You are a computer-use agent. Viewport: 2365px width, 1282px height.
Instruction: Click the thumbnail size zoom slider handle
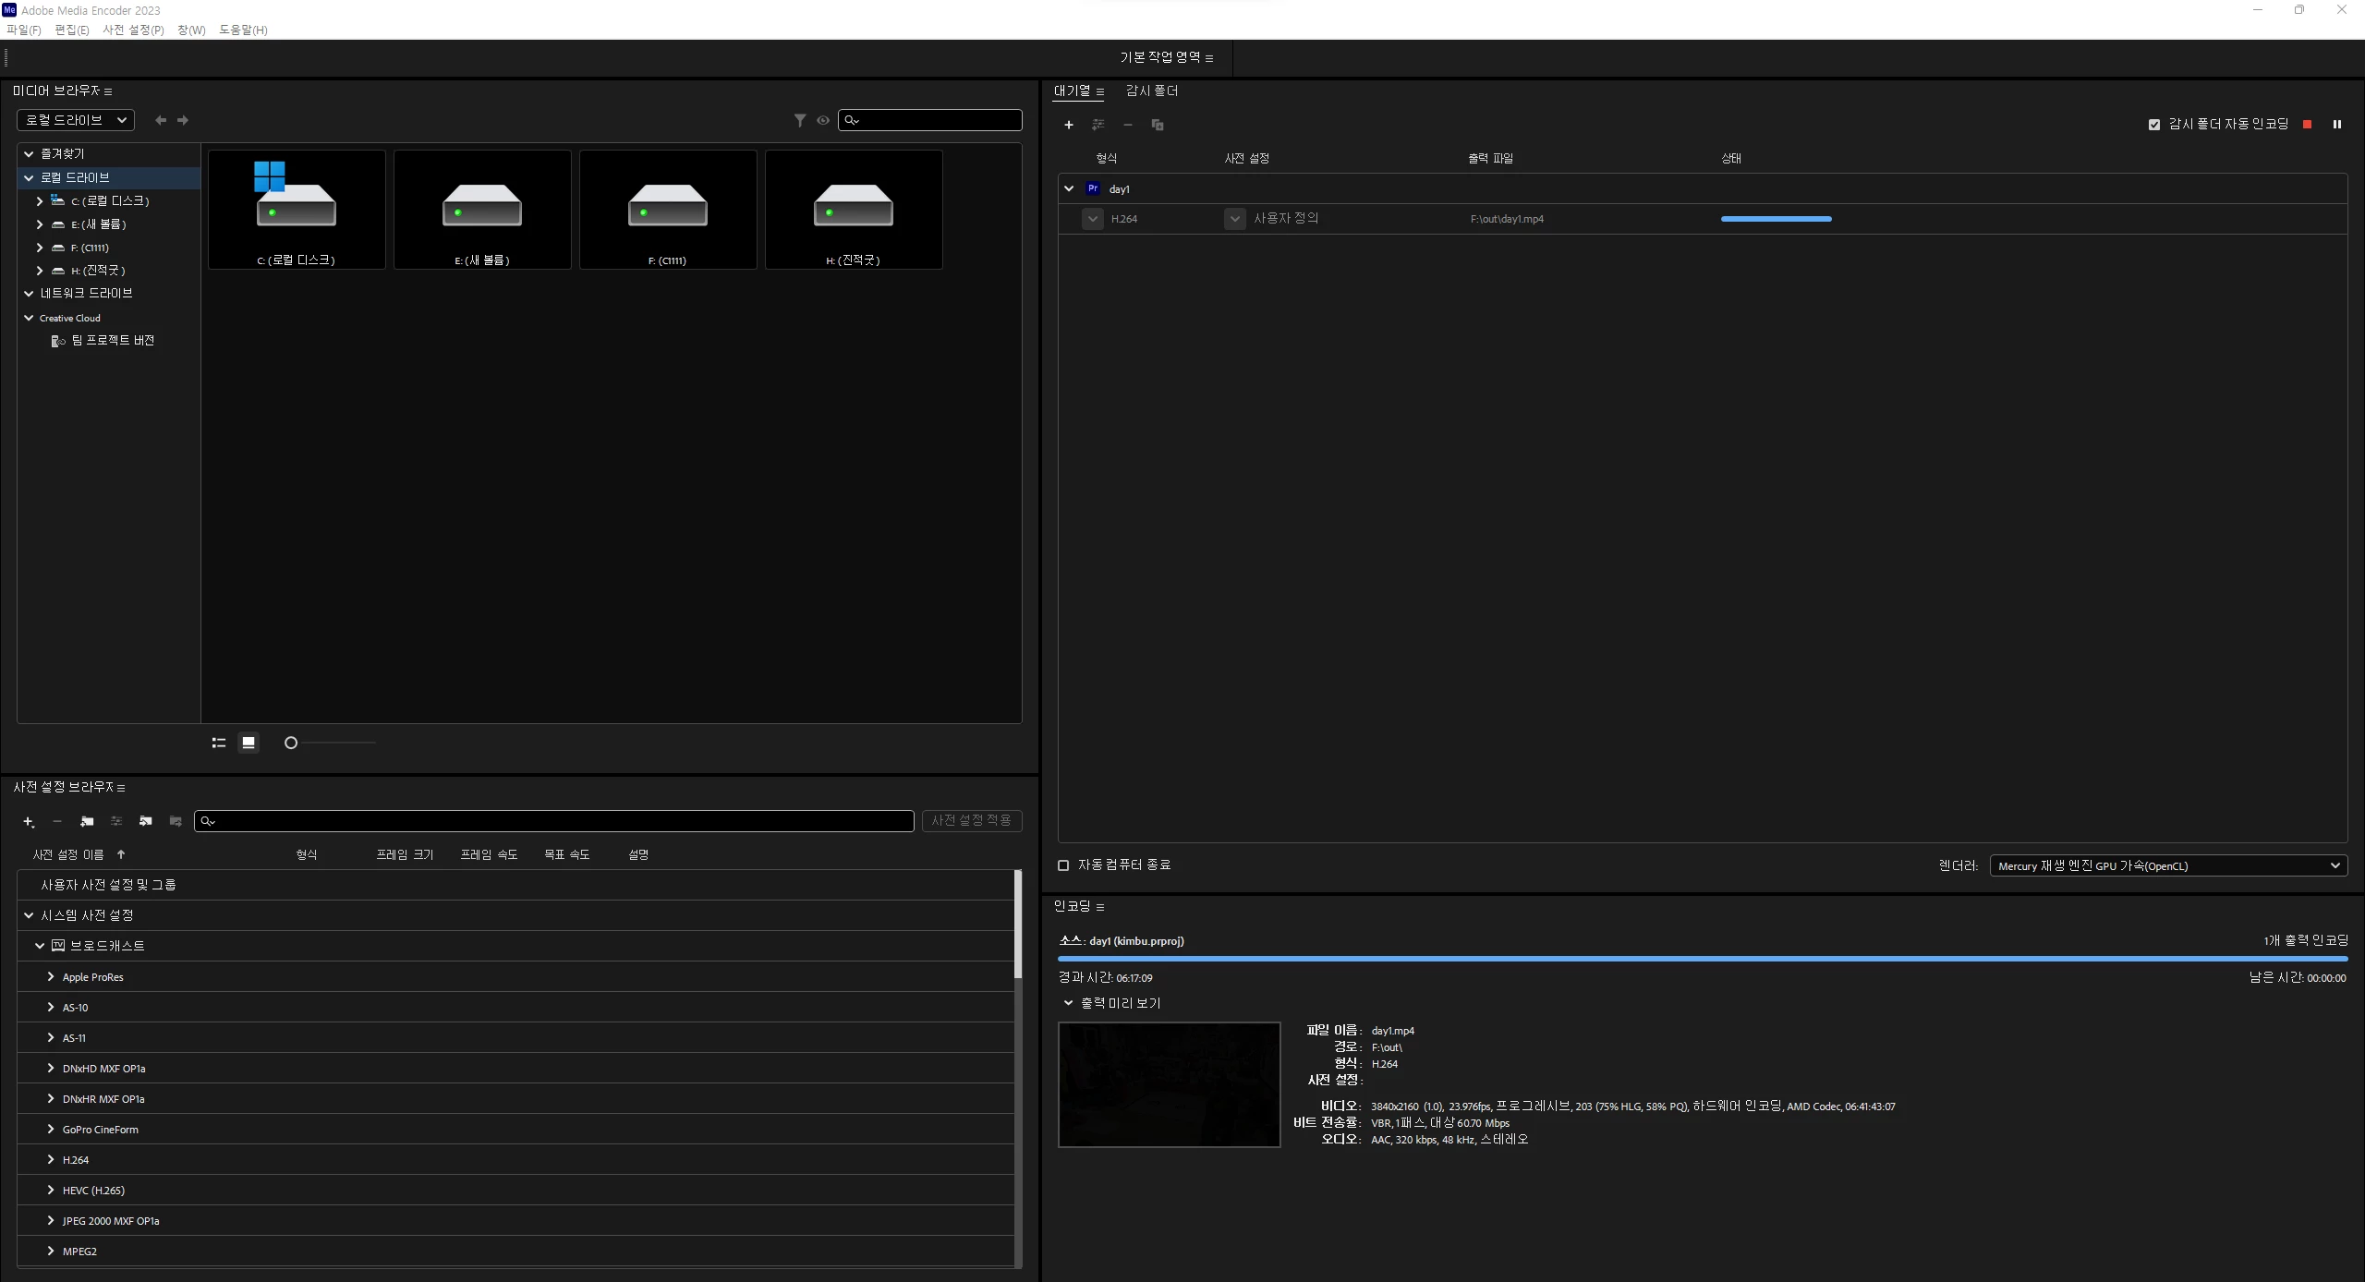click(291, 743)
